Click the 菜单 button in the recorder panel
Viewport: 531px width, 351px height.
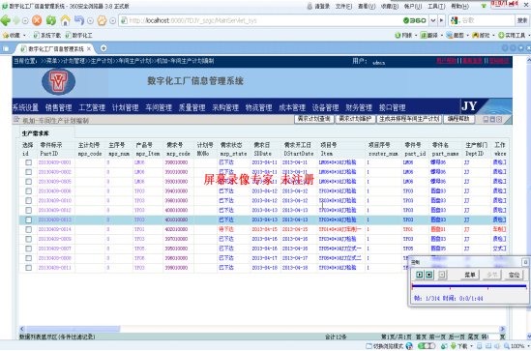[470, 275]
